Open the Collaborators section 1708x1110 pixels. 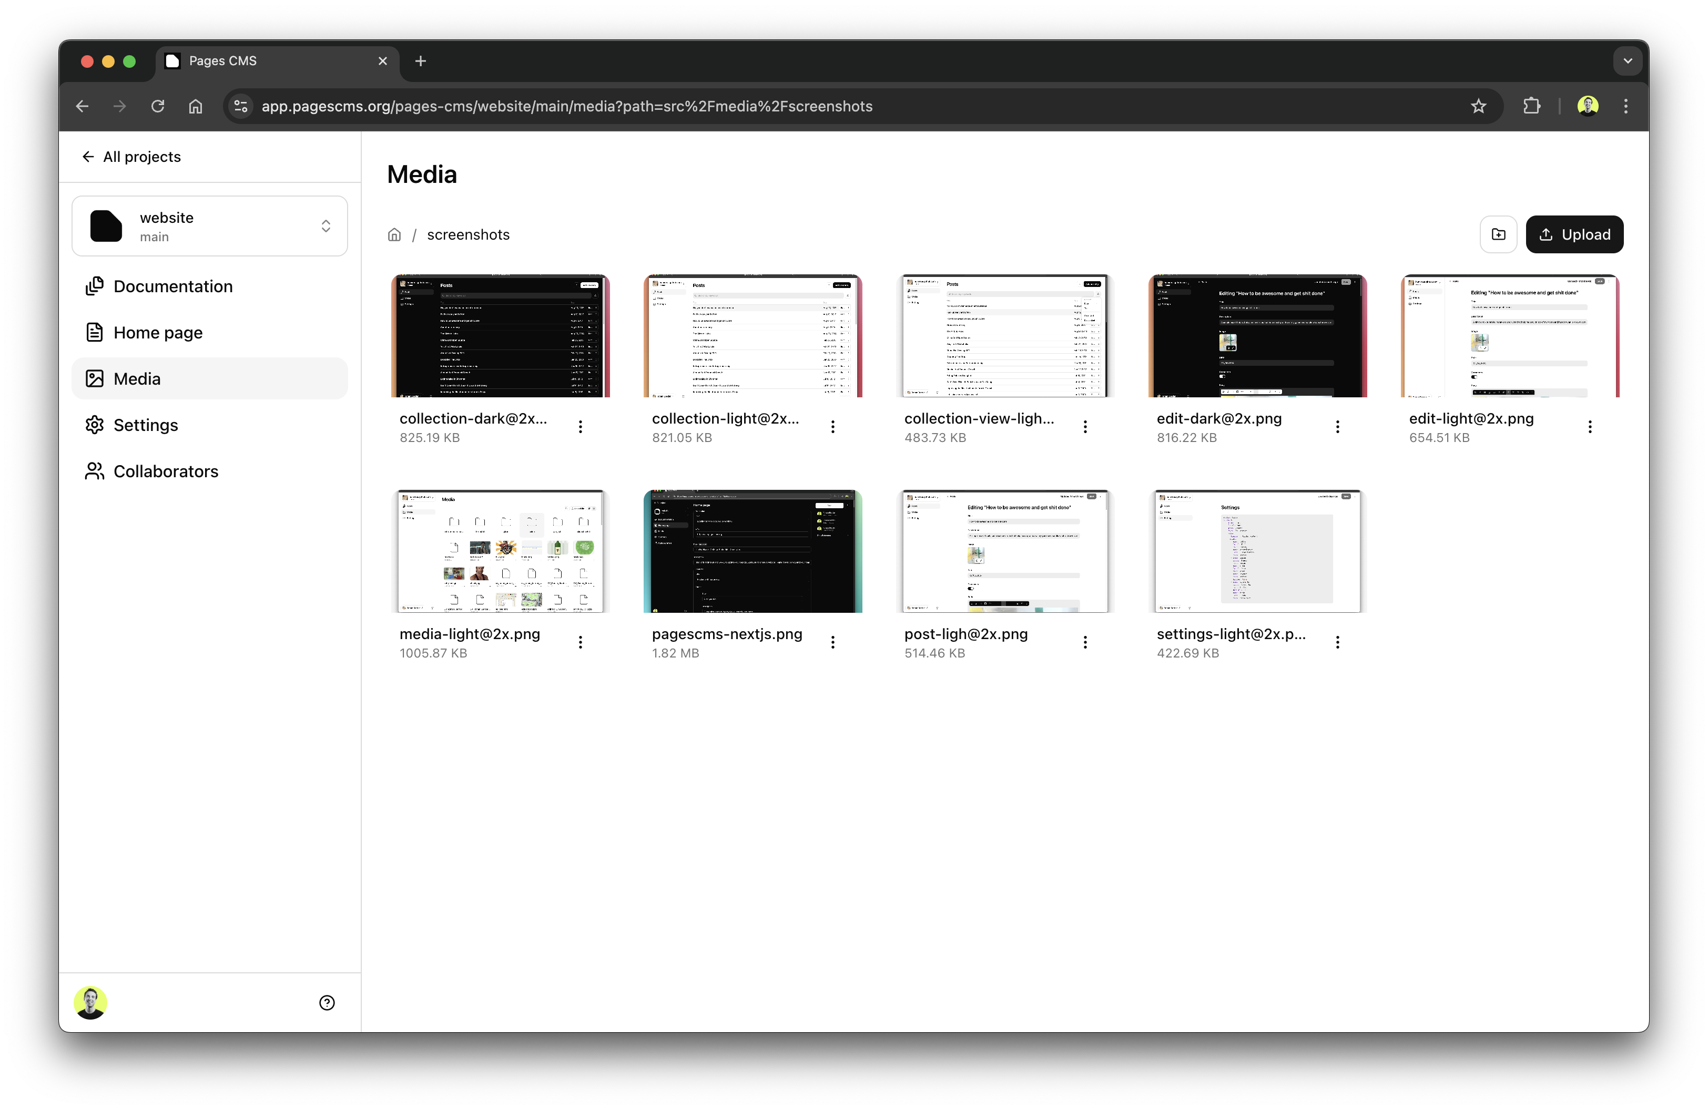point(166,471)
